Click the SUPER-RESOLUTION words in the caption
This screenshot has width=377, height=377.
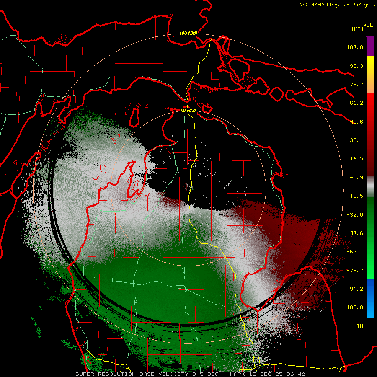coord(106,374)
